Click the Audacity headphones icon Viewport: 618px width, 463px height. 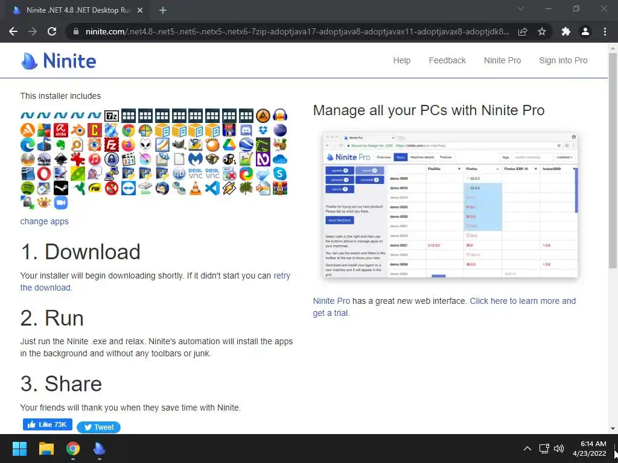click(280, 116)
